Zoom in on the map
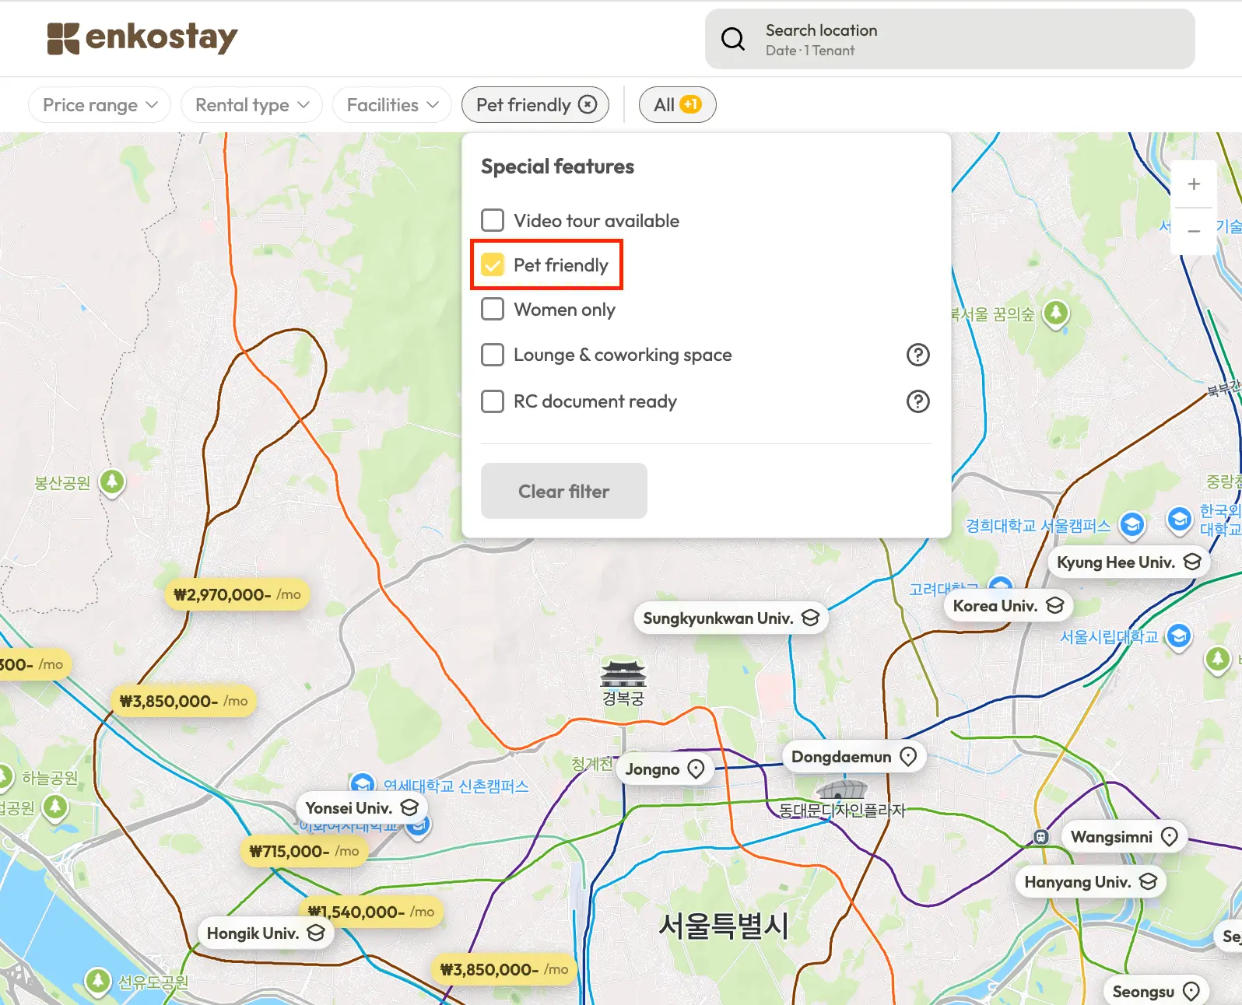The height and width of the screenshot is (1005, 1242). pos(1194,184)
